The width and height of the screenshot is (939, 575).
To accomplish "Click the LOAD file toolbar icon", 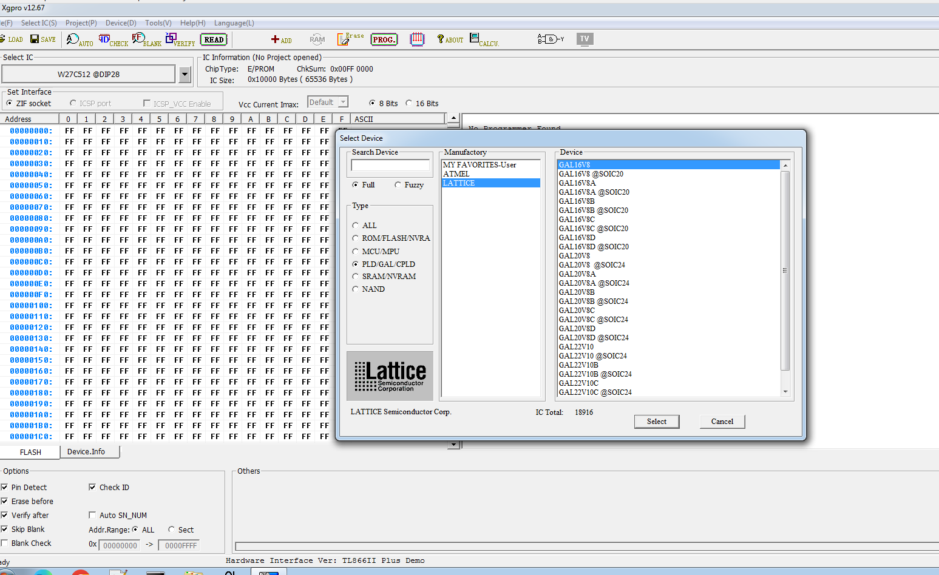I will (x=11, y=39).
